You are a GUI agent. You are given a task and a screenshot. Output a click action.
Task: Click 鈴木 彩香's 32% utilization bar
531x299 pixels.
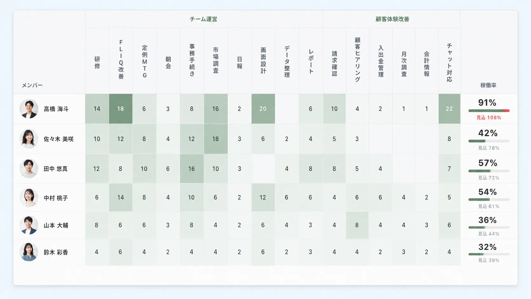[x=489, y=254]
